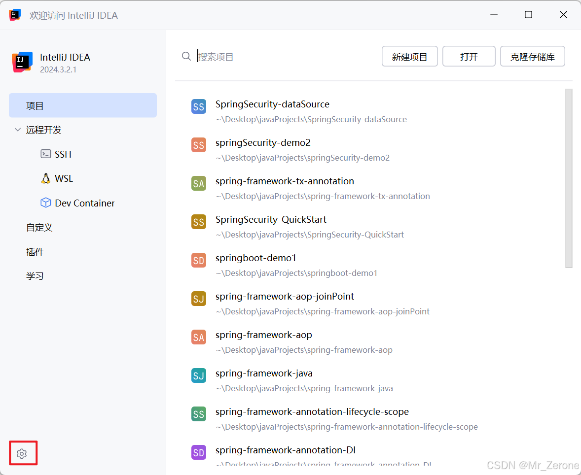The width and height of the screenshot is (581, 475).
Task: Open the 自定义 section
Action: tap(39, 227)
